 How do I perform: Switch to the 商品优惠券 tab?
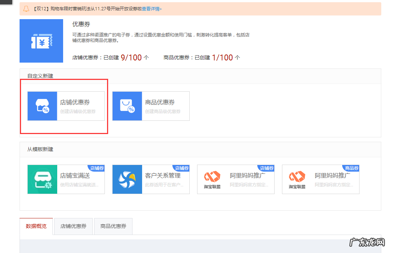tap(113, 226)
